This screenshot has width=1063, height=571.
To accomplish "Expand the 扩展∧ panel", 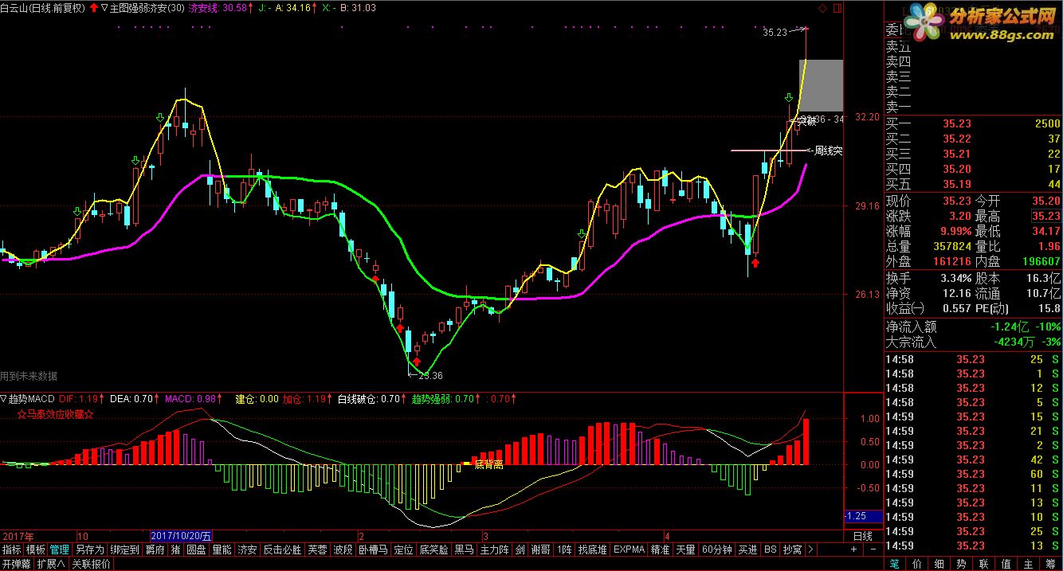I will (x=51, y=564).
